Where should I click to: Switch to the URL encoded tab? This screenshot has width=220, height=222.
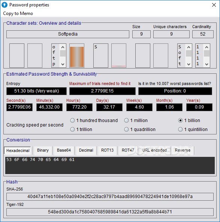pos(154,150)
